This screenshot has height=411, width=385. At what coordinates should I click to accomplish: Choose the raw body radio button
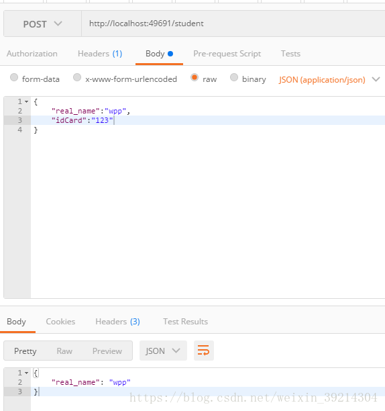click(x=195, y=78)
